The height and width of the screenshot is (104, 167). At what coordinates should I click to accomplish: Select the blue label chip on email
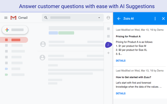(x=53, y=33)
